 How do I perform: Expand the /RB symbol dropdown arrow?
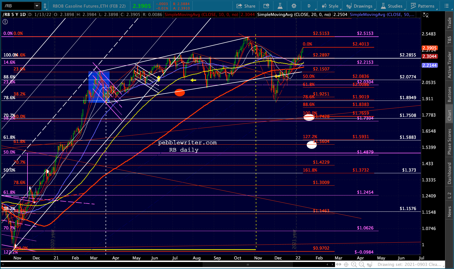point(37,6)
